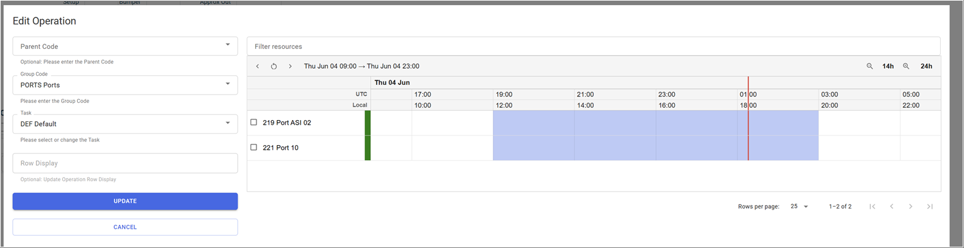This screenshot has width=964, height=248.
Task: Click the UTC 05:00 time header
Action: [x=911, y=94]
